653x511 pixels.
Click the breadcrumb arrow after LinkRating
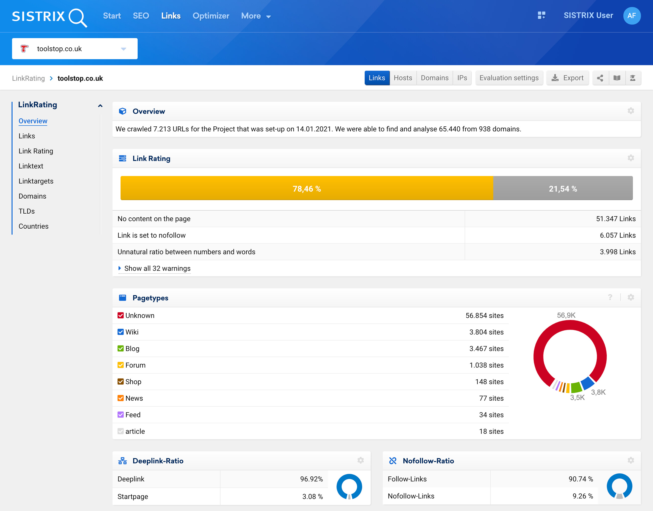[51, 78]
